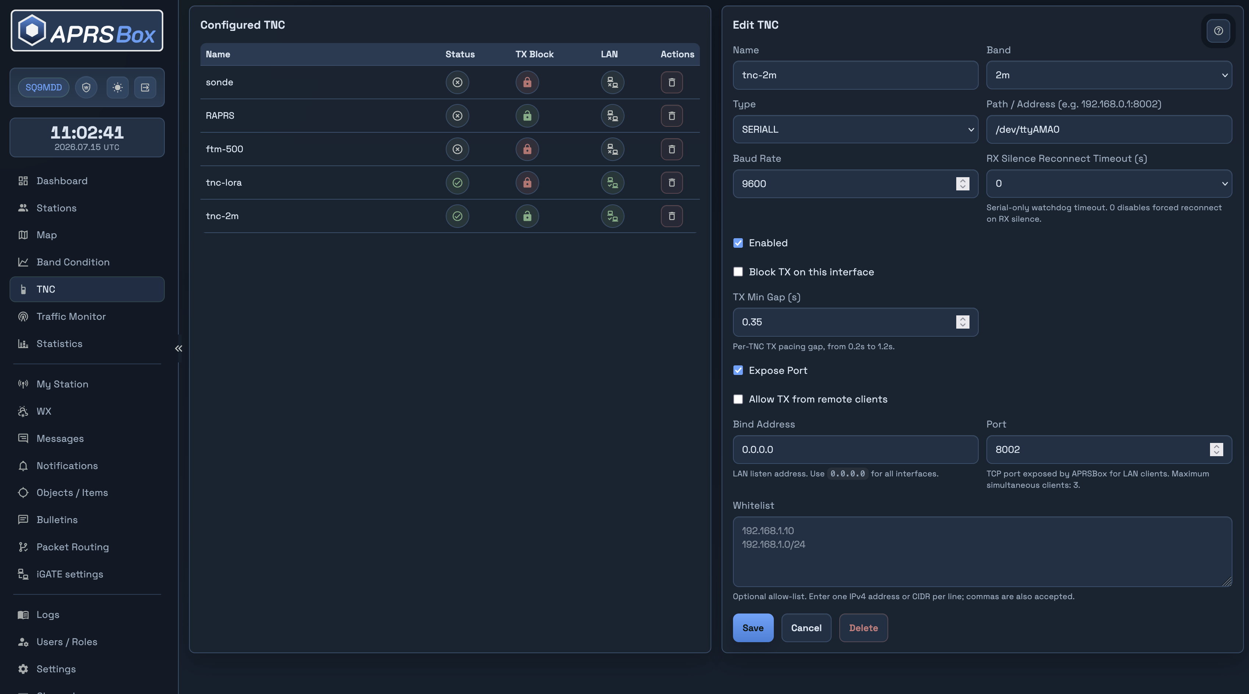Screen dimensions: 1249x694
Task: Collapse the sidebar with double-chevron icon
Action: pos(178,348)
